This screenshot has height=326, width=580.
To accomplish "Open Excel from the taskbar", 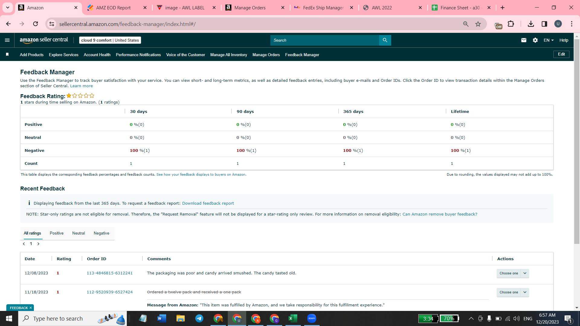I will pos(293,318).
